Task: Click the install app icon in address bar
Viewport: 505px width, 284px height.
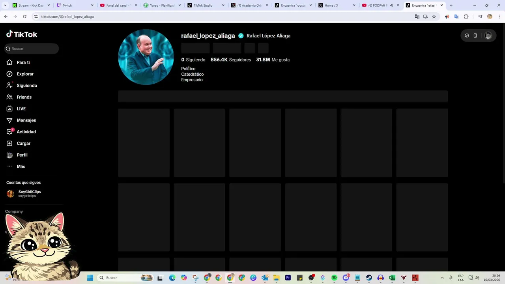Action: (x=425, y=17)
